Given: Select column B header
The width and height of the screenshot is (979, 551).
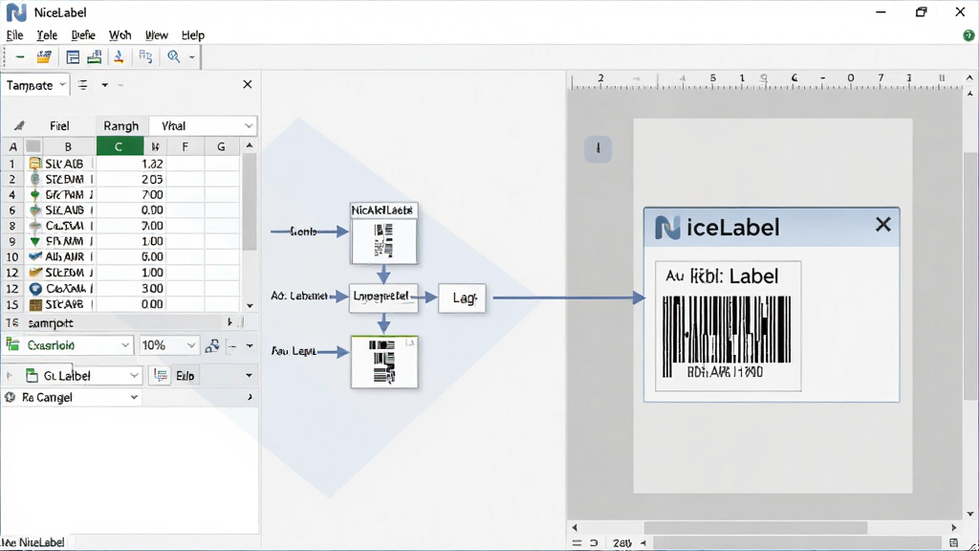Looking at the screenshot, I should [x=68, y=146].
